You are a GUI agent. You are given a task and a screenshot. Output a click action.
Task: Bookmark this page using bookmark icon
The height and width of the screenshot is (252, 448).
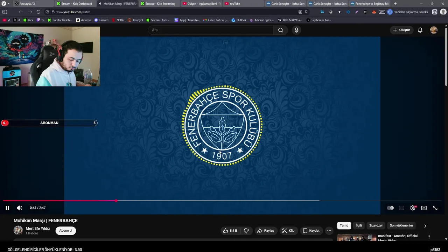[306, 12]
